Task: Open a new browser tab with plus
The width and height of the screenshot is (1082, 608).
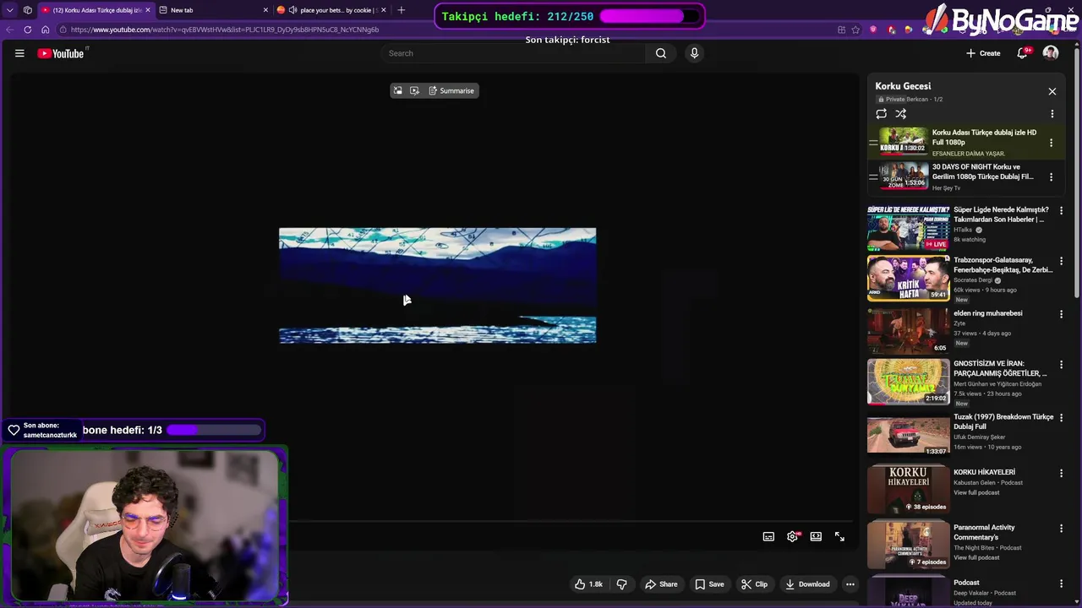Action: point(402,10)
